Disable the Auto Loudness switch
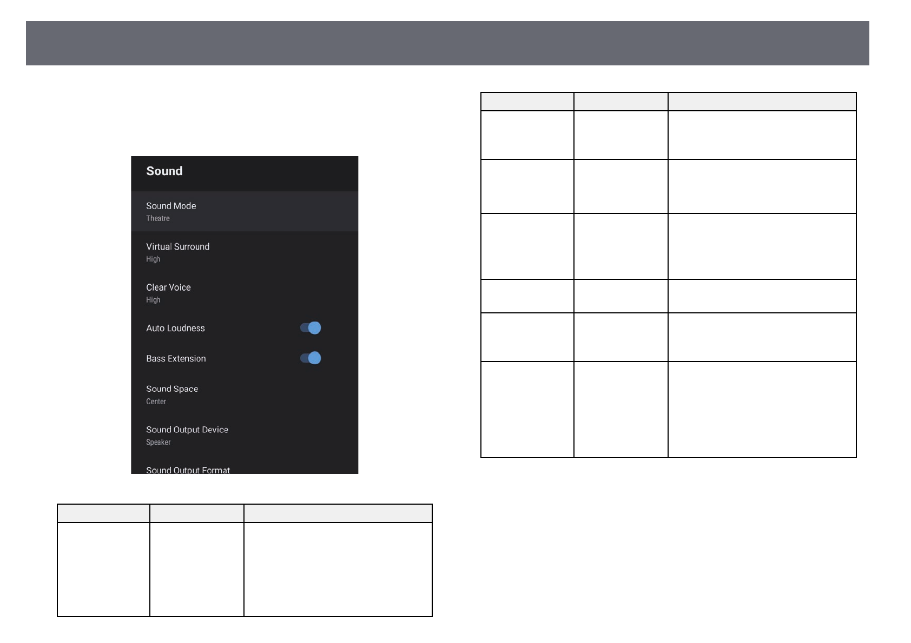 (311, 328)
